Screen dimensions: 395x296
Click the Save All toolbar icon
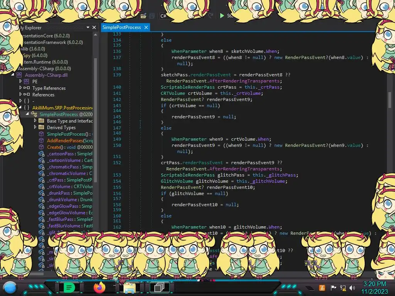click(152, 16)
